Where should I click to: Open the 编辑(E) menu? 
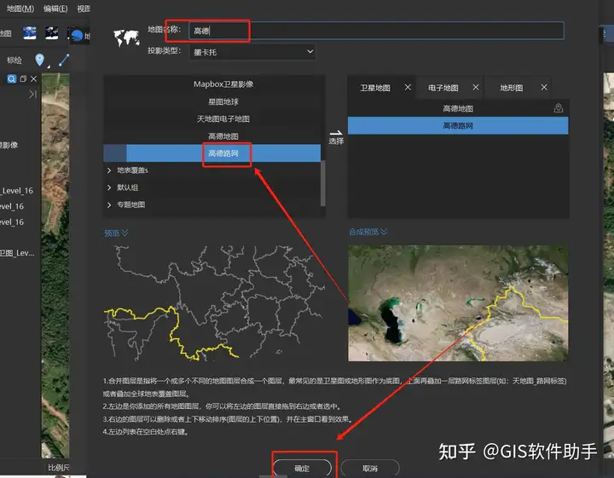point(55,9)
